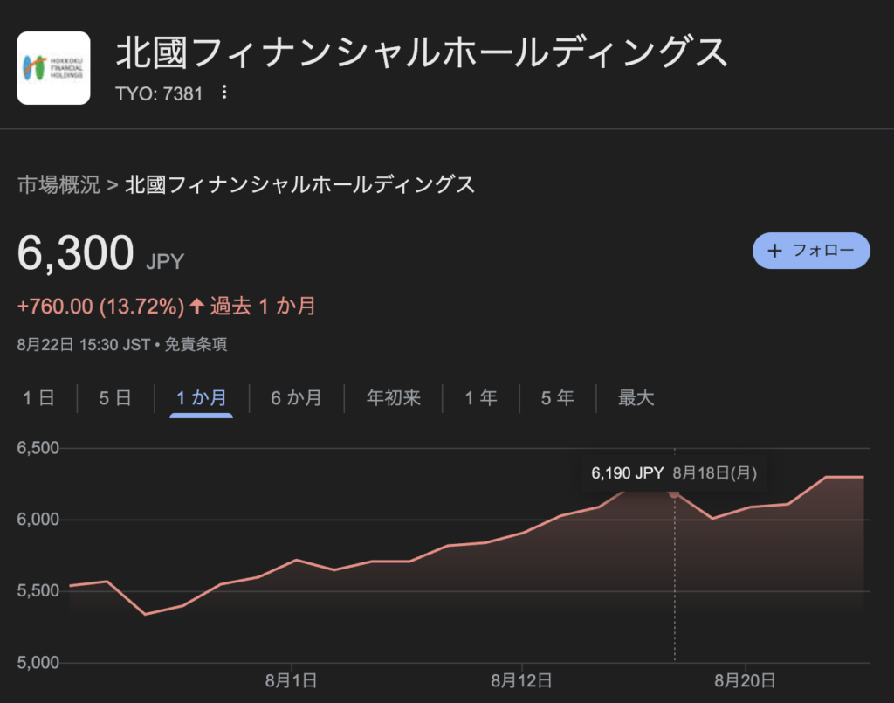Show the 最大 maximum range chart

[636, 398]
